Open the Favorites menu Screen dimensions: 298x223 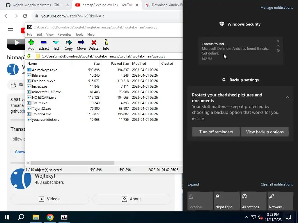(x=64, y=35)
